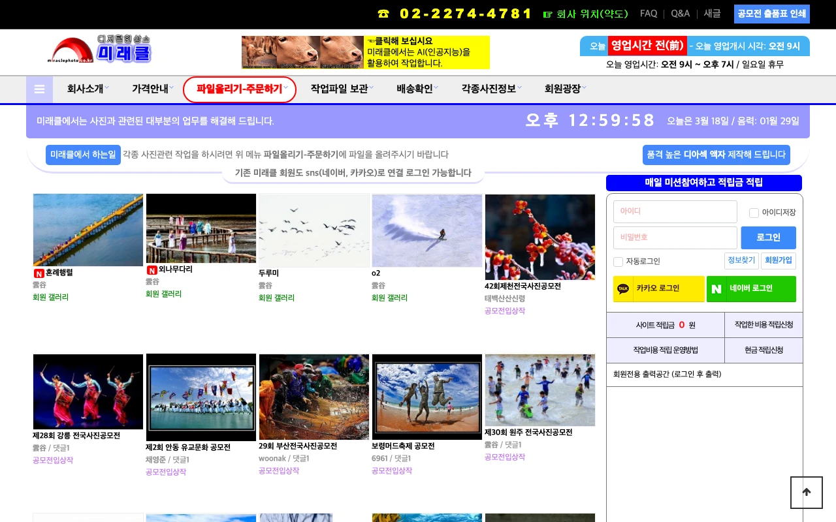Open the 파일올리기-주문하기 menu item
This screenshot has width=836, height=522.
240,89
